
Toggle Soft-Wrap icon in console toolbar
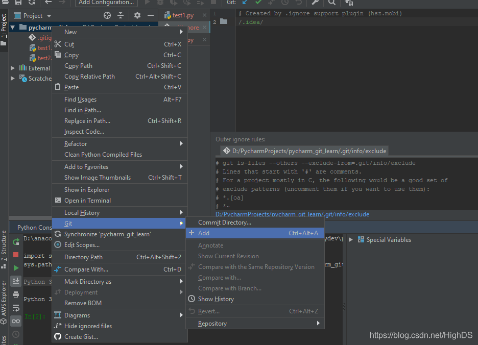tap(16, 308)
